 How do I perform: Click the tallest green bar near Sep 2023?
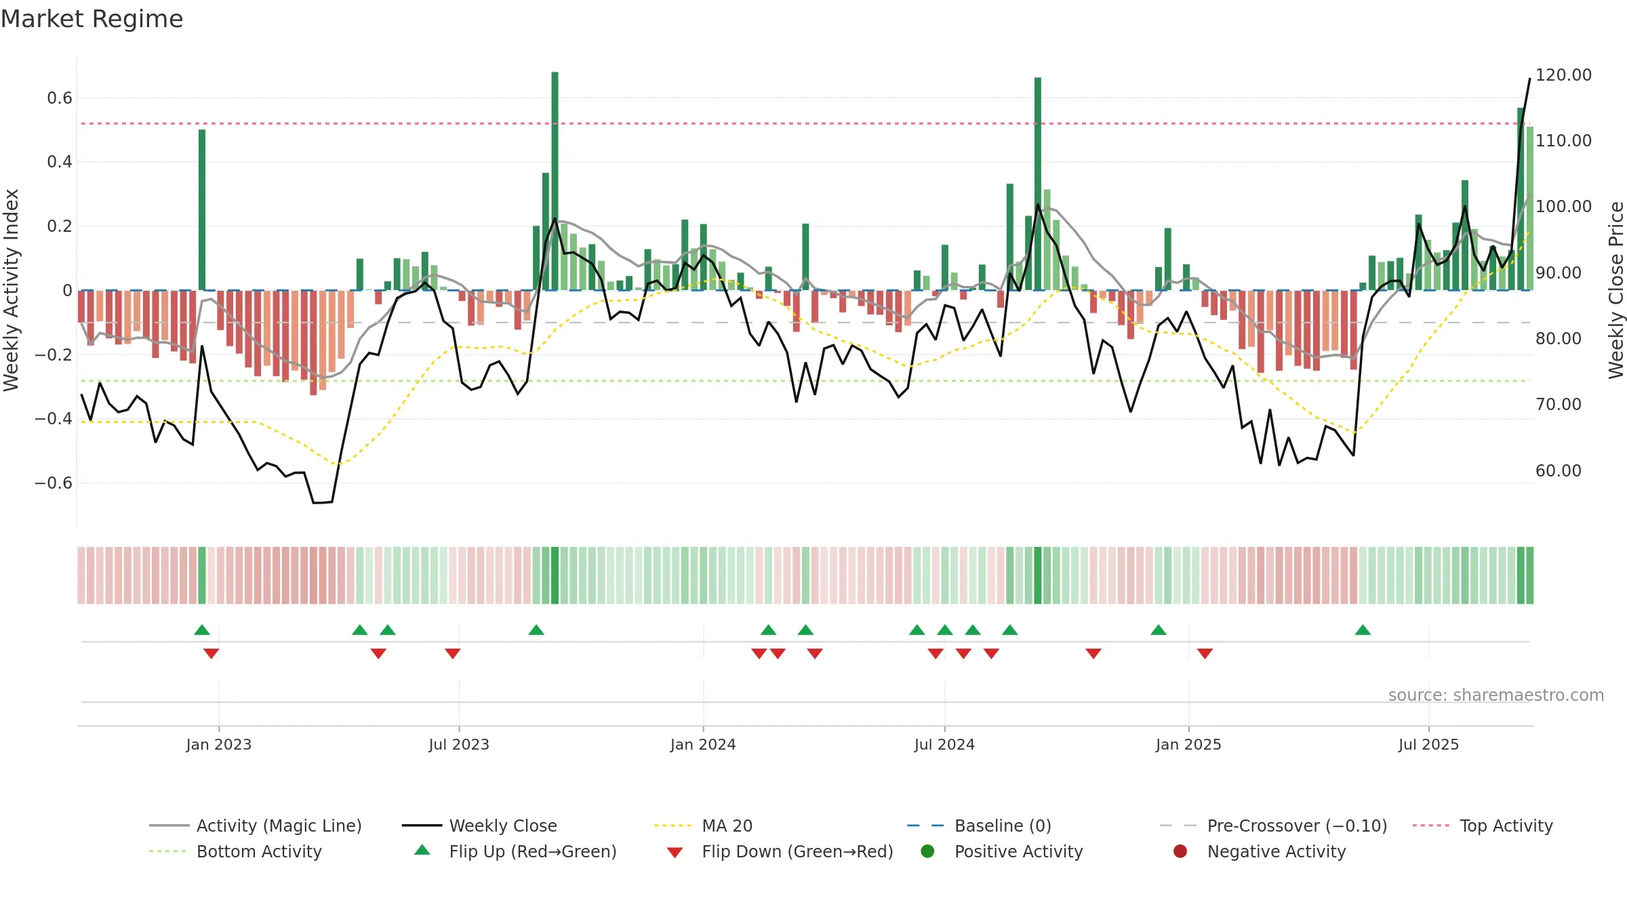pyautogui.click(x=555, y=181)
